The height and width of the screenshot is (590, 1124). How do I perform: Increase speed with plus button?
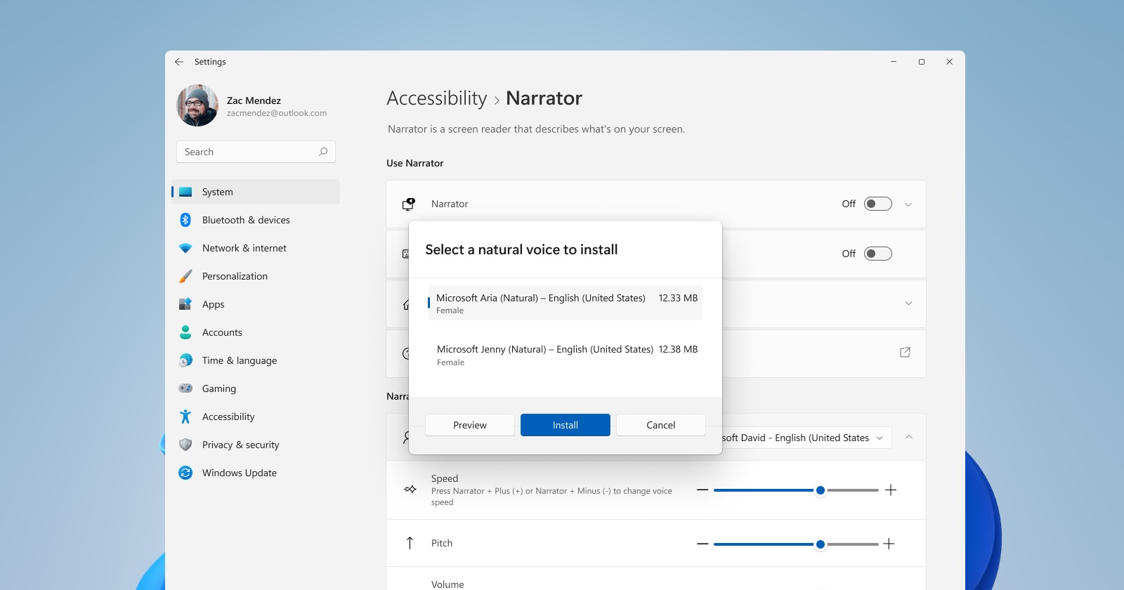coord(891,490)
